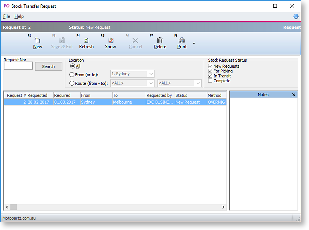309x230 pixels.
Task: Click the Request No input field
Action: pyautogui.click(x=18, y=66)
